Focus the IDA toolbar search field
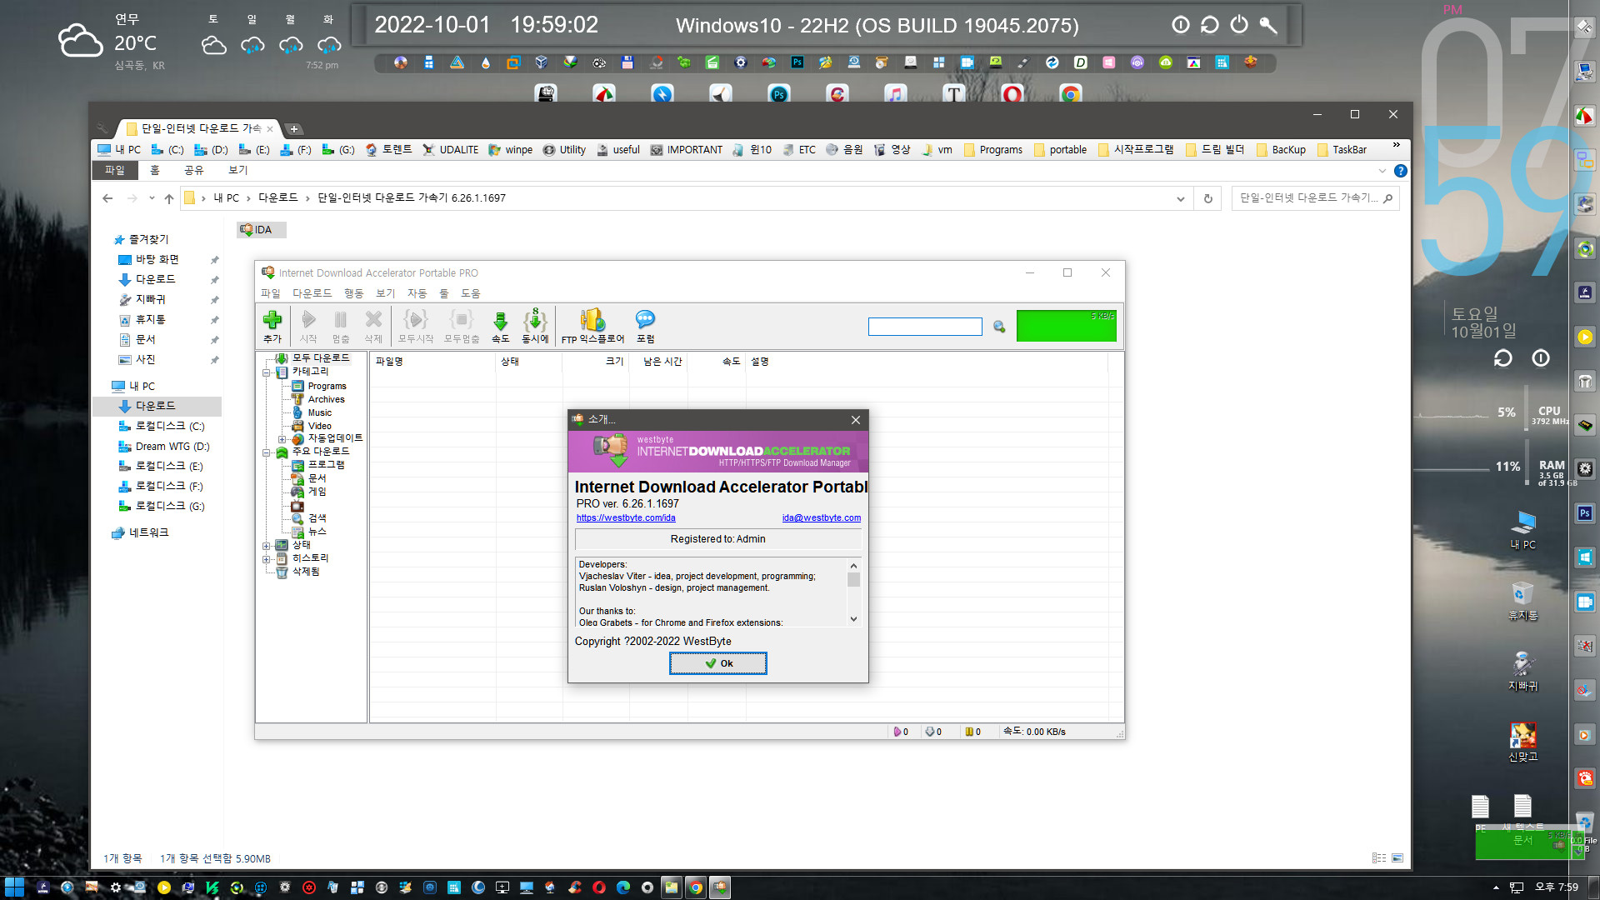Viewport: 1600px width, 900px height. coord(925,327)
